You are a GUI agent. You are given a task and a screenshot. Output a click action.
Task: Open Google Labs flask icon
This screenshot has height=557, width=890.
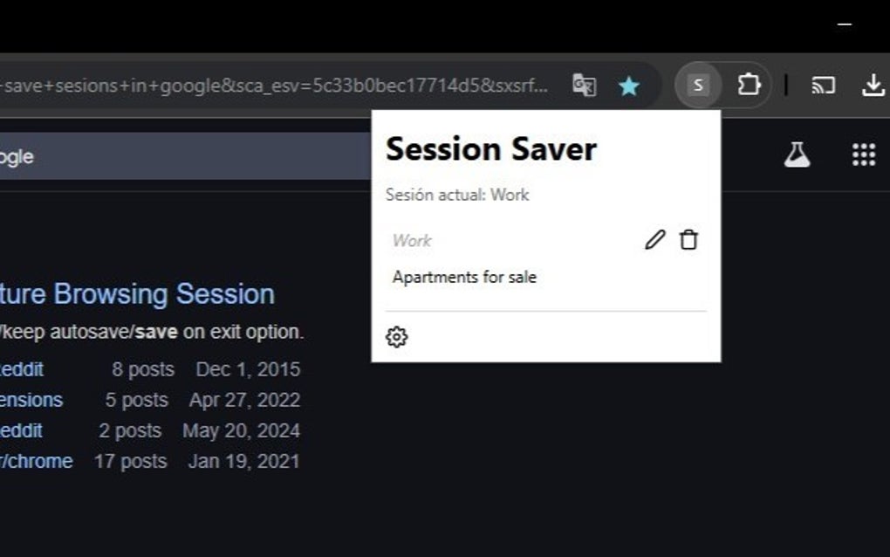tap(798, 154)
